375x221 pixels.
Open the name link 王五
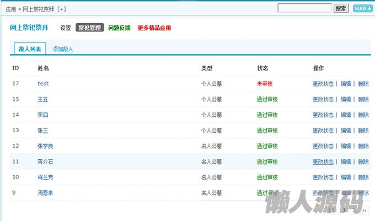click(43, 99)
